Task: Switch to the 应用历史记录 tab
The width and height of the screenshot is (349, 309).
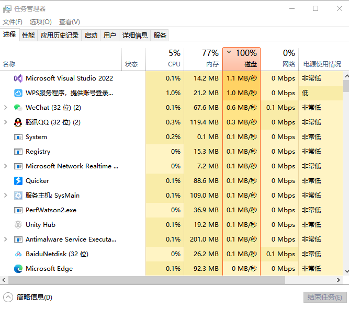Action: (60, 35)
